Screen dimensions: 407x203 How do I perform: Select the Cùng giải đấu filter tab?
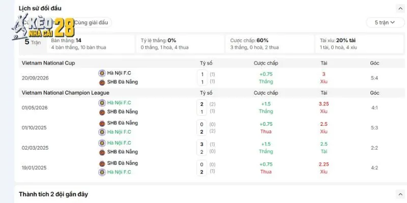91,22
